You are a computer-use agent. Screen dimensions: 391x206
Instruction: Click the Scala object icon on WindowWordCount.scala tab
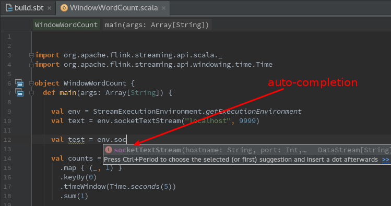pyautogui.click(x=64, y=8)
